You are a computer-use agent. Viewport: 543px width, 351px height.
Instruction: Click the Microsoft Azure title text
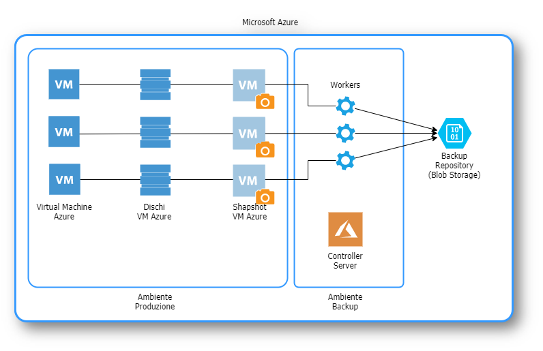pos(270,22)
